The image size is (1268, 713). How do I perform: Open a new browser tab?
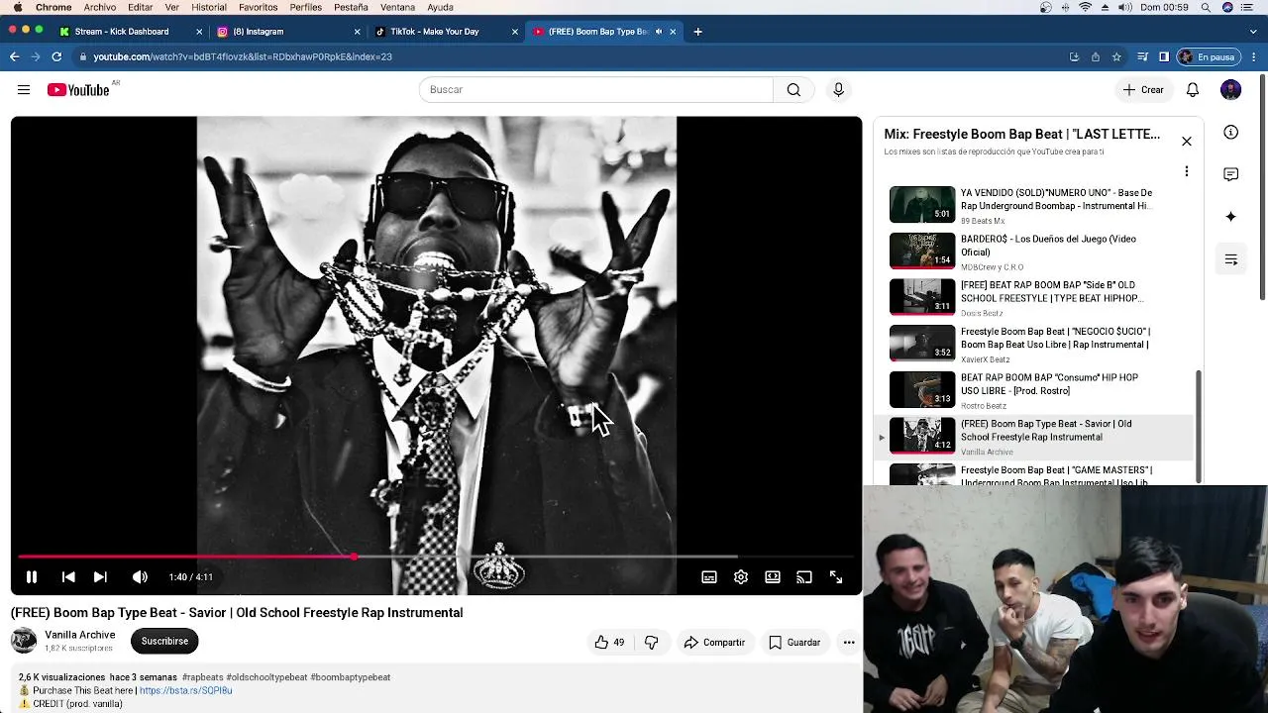697,32
